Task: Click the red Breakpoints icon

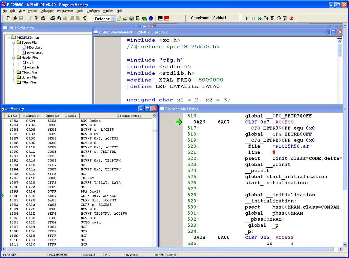Action: (x=291, y=19)
